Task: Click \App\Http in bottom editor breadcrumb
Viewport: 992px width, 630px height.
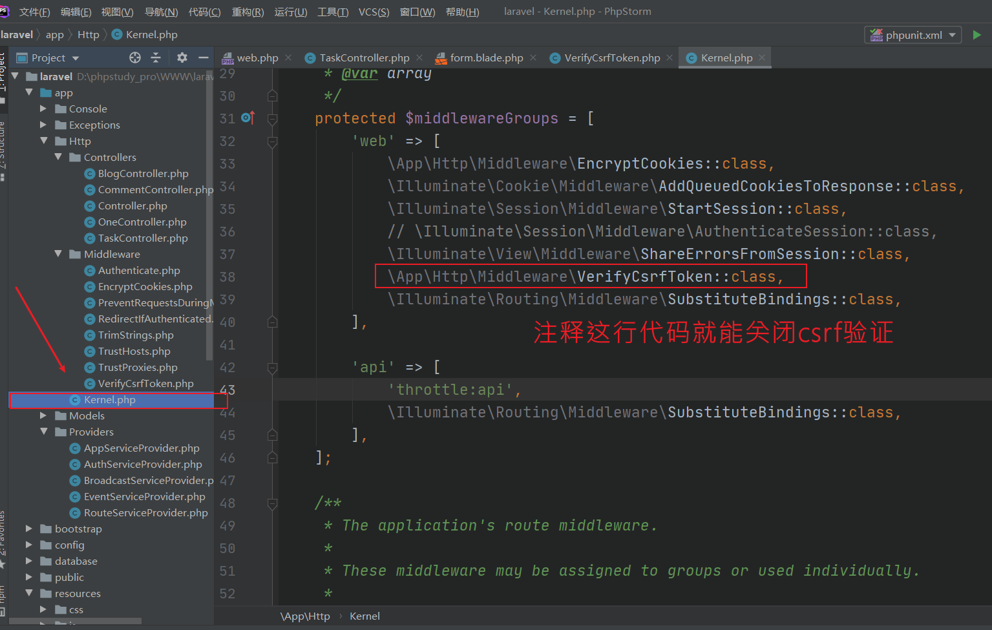Action: 305,616
